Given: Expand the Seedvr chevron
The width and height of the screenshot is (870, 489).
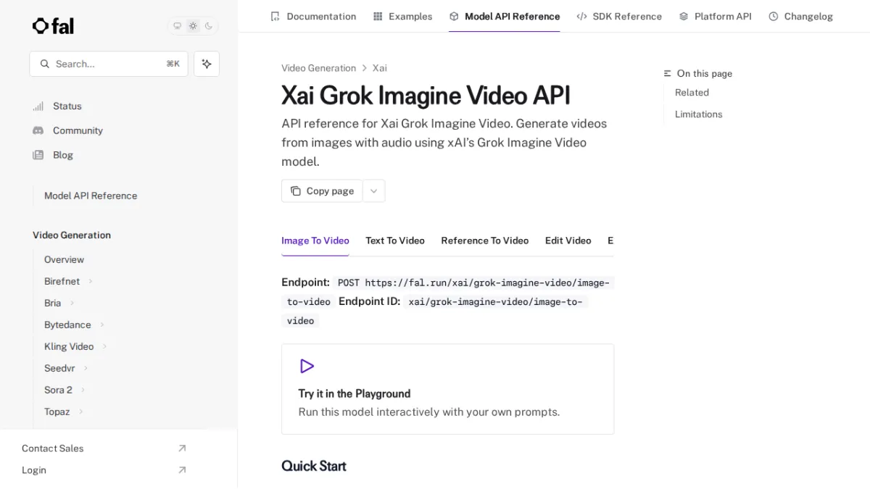Looking at the screenshot, I should pyautogui.click(x=86, y=368).
